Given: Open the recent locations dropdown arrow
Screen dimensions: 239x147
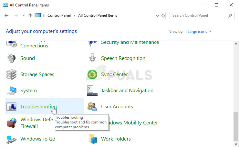Looking at the screenshot, I should (24, 15).
